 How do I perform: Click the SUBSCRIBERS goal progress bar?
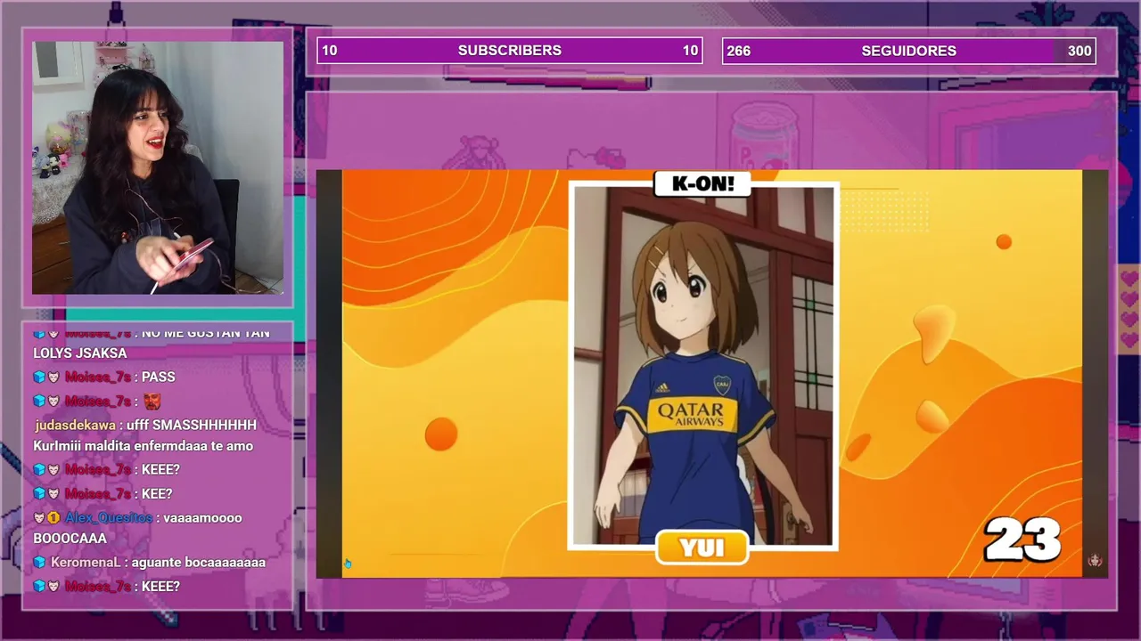[x=510, y=51]
